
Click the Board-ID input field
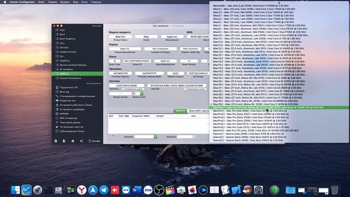click(137, 61)
